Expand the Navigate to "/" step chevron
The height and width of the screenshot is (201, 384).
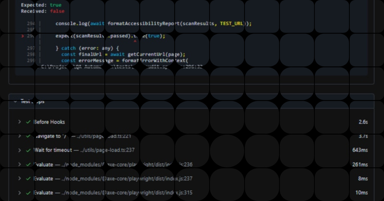click(x=20, y=136)
